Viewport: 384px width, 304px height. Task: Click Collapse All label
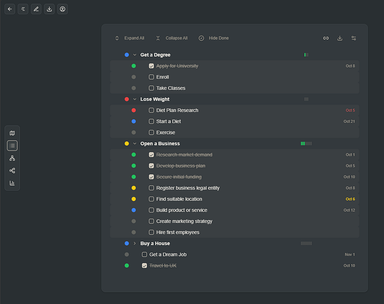(177, 38)
